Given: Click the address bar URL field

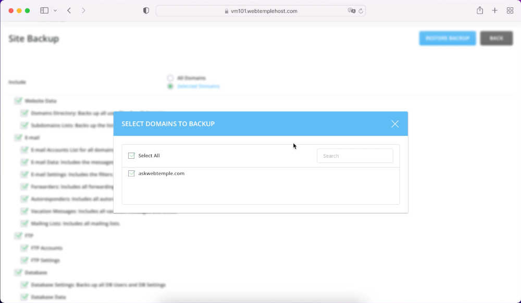Looking at the screenshot, I should [260, 11].
